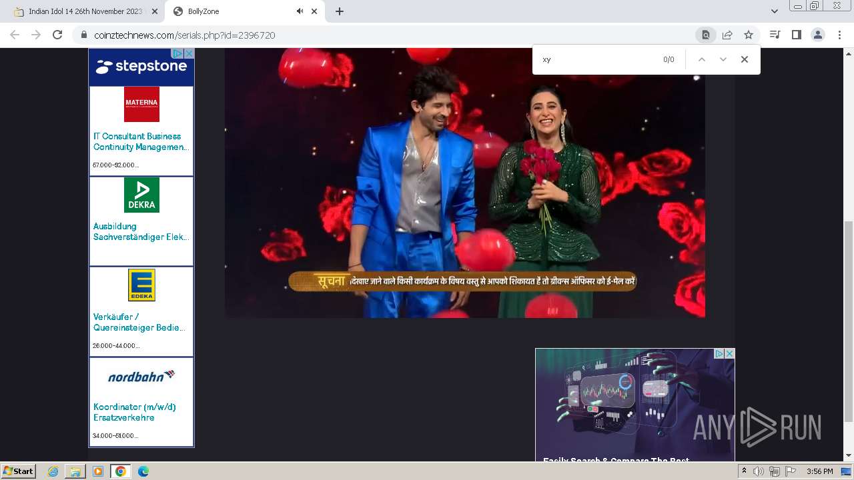Open AdChoices info on stepstone ad
The width and height of the screenshot is (854, 480).
click(177, 53)
